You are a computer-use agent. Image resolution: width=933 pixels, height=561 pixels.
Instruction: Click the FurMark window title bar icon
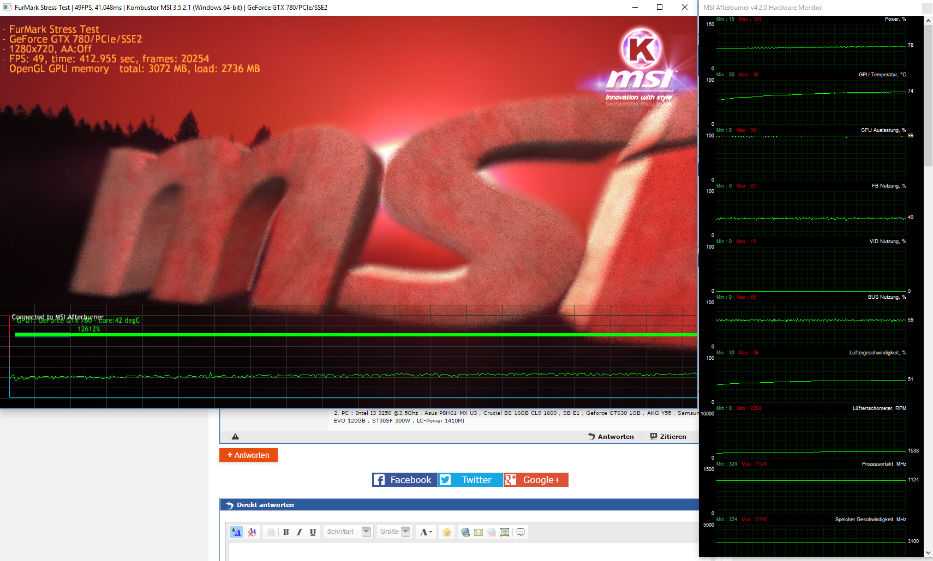8,8
